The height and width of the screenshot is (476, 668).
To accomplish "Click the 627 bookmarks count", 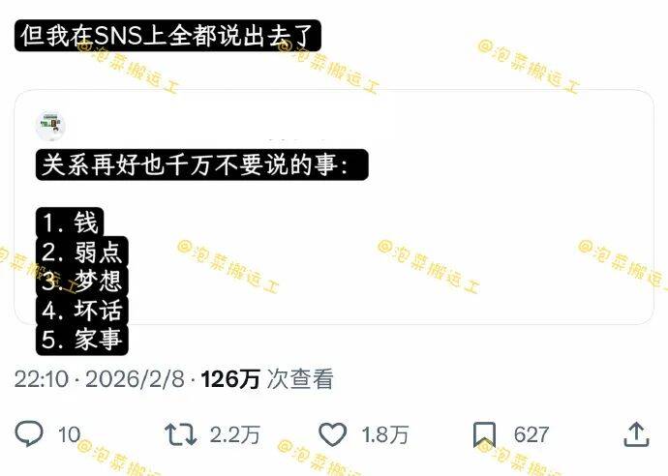I will pyautogui.click(x=531, y=434).
